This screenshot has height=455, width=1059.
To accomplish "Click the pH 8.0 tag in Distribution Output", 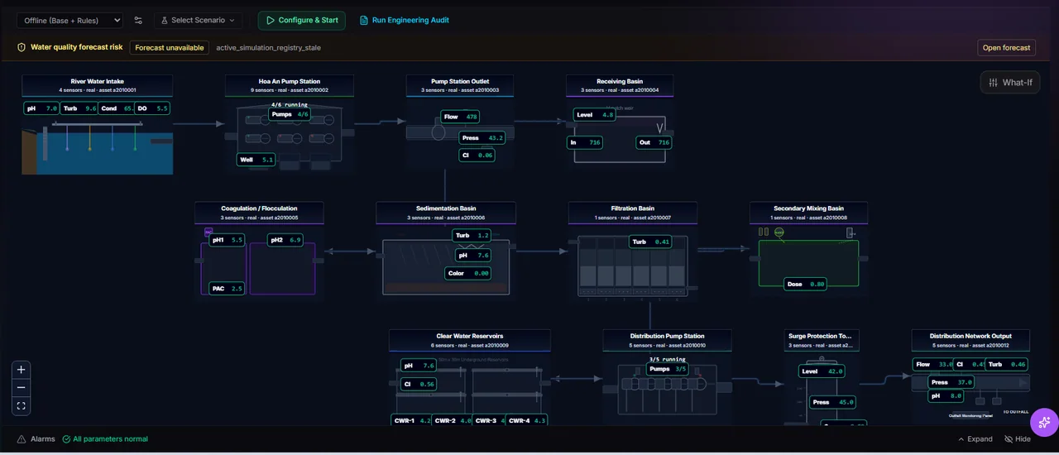I will point(946,395).
